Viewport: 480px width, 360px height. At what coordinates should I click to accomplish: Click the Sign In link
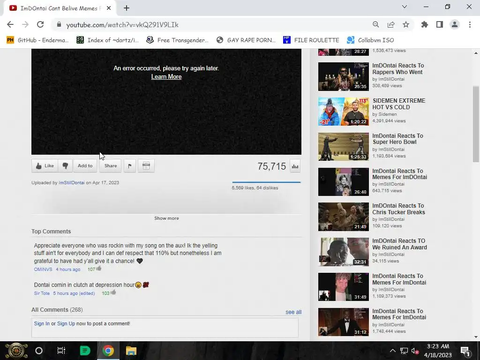pyautogui.click(x=42, y=323)
